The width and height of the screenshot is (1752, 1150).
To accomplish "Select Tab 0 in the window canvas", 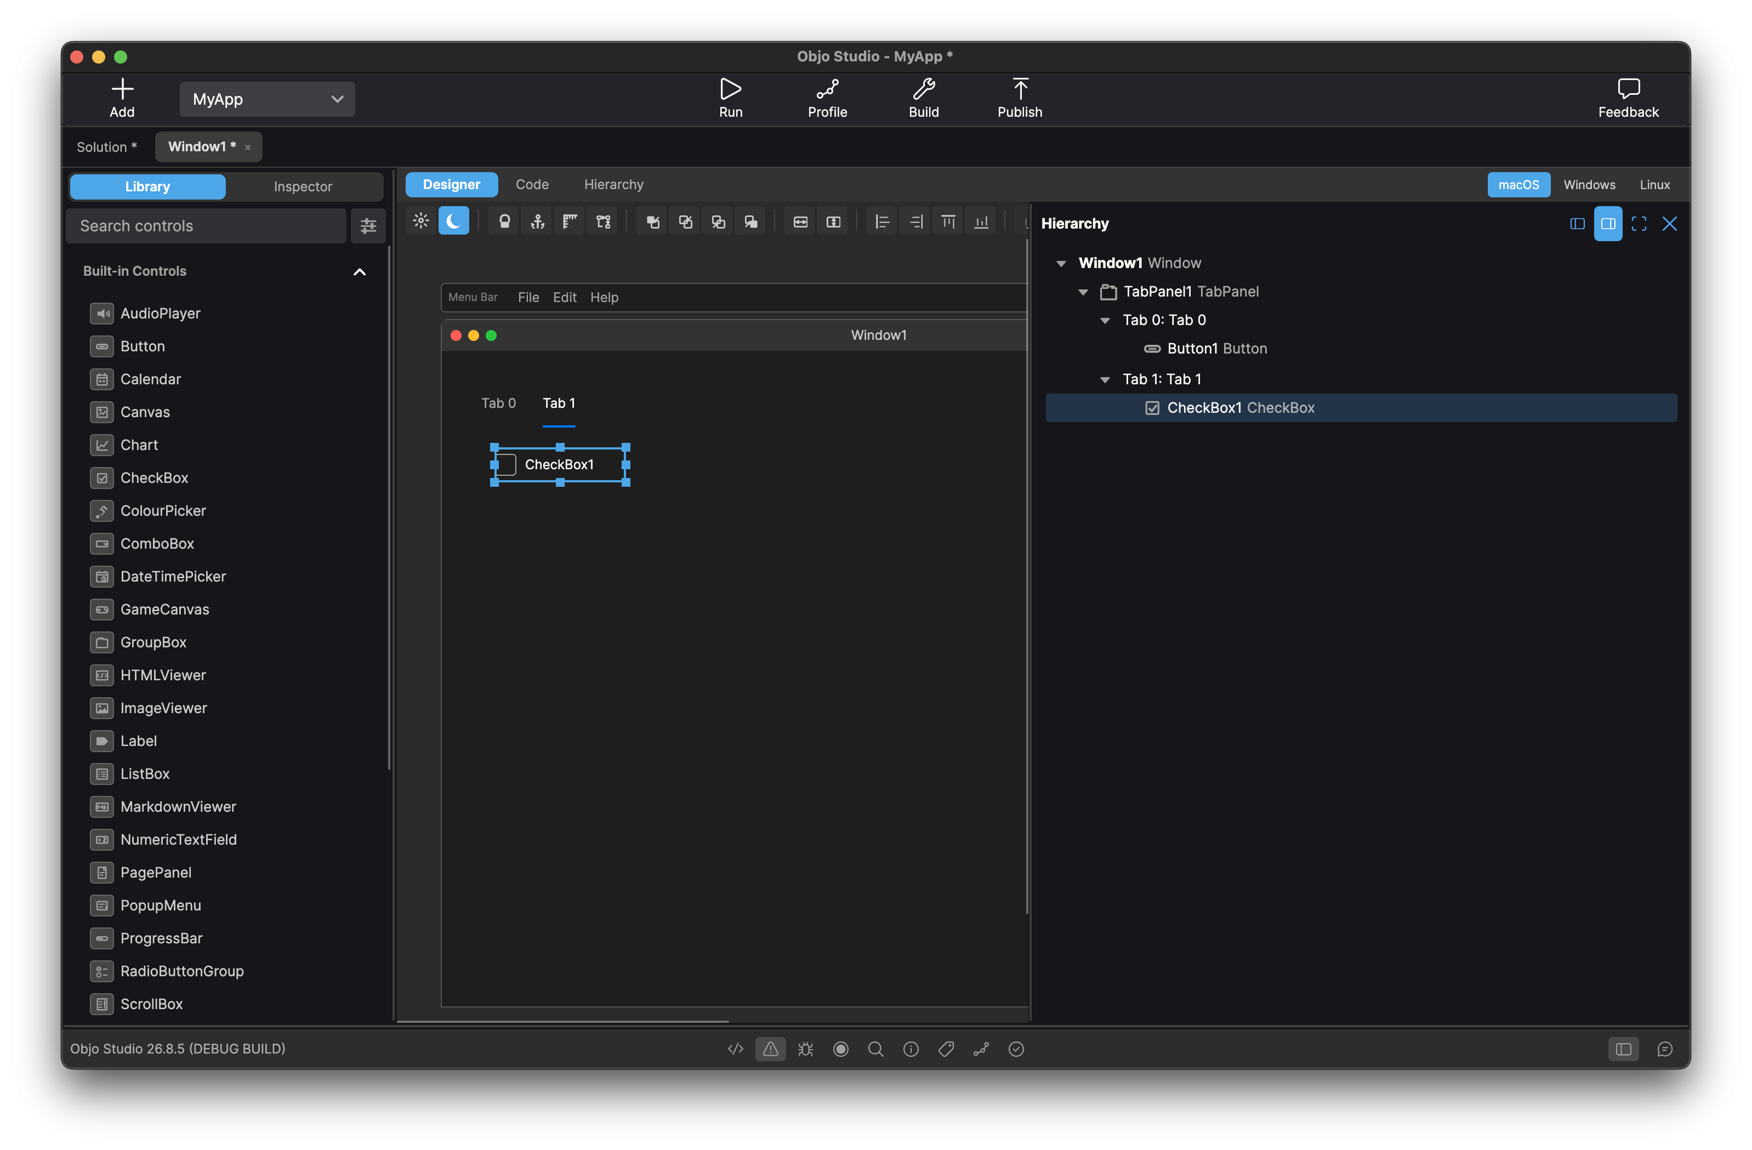I will pyautogui.click(x=498, y=403).
